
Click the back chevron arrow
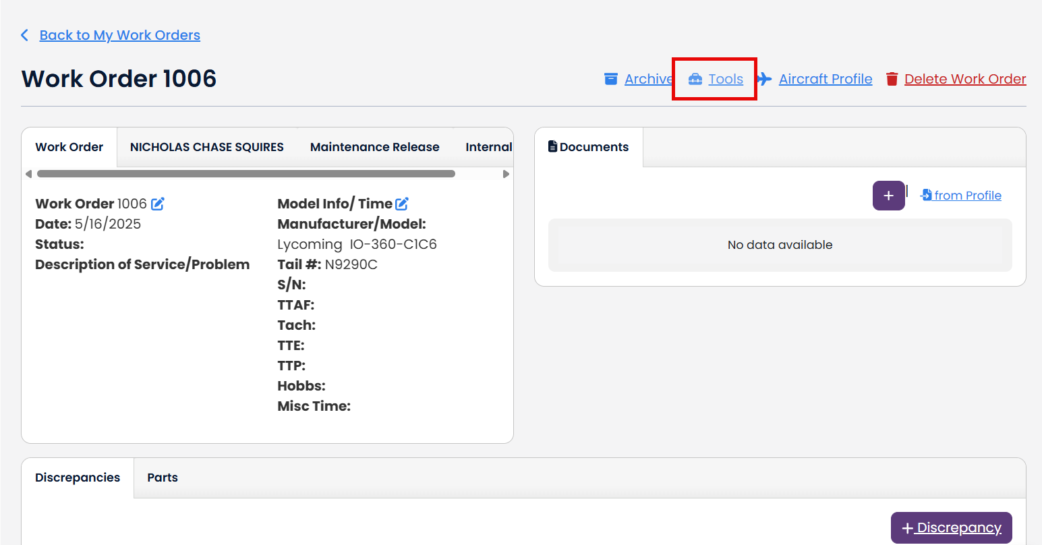pos(24,34)
